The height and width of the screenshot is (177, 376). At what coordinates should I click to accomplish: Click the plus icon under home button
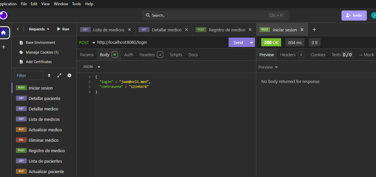(3, 47)
